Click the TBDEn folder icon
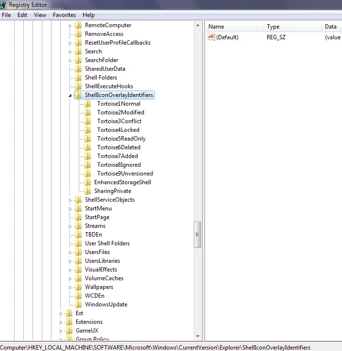 (78, 235)
